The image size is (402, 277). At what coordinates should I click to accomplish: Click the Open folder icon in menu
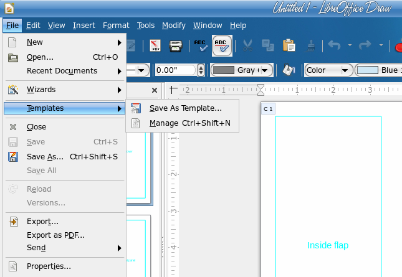[x=13, y=58]
